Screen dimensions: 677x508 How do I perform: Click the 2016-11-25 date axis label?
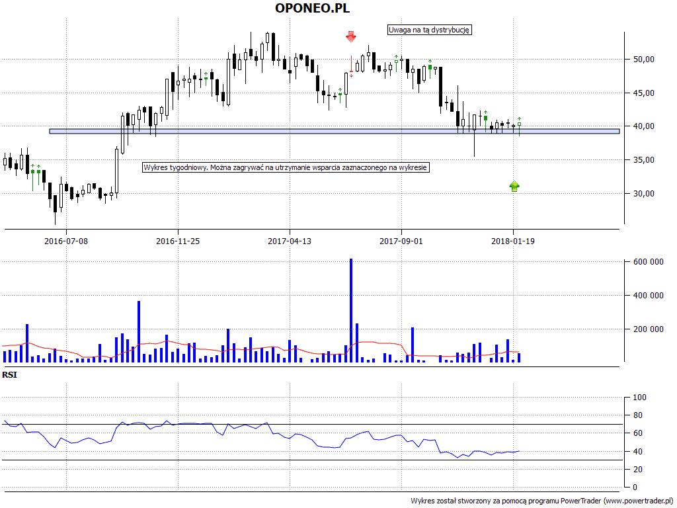click(x=178, y=241)
